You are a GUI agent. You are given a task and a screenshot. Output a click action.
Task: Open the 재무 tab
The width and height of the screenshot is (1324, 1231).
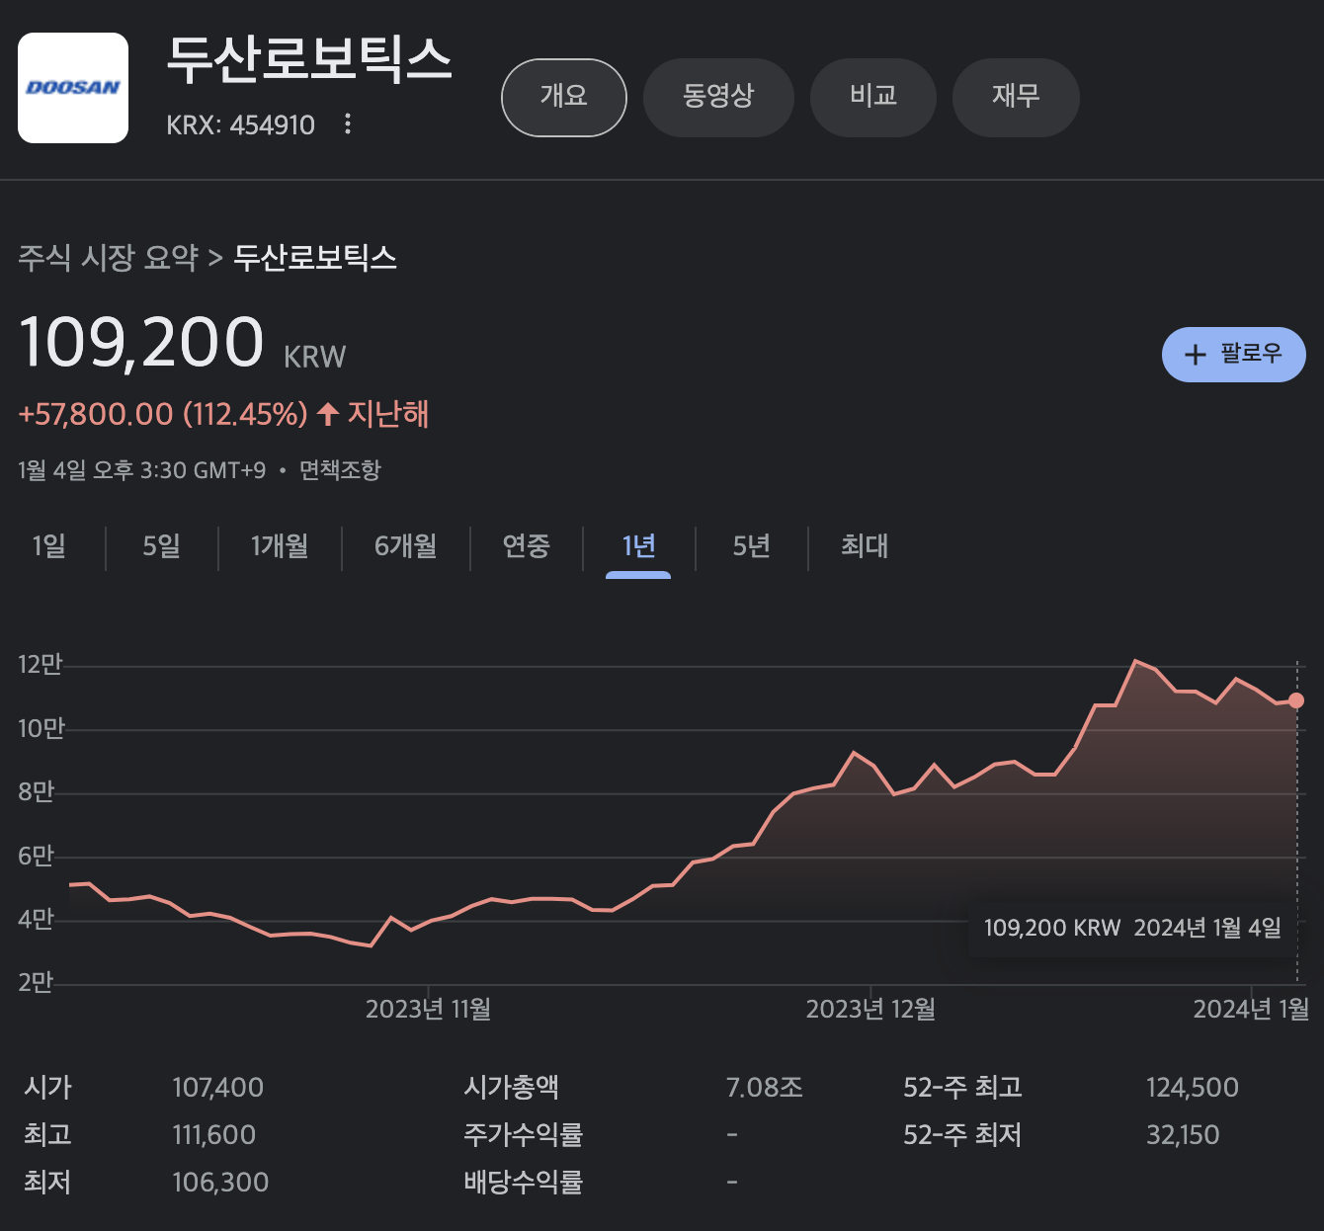pos(1016,98)
